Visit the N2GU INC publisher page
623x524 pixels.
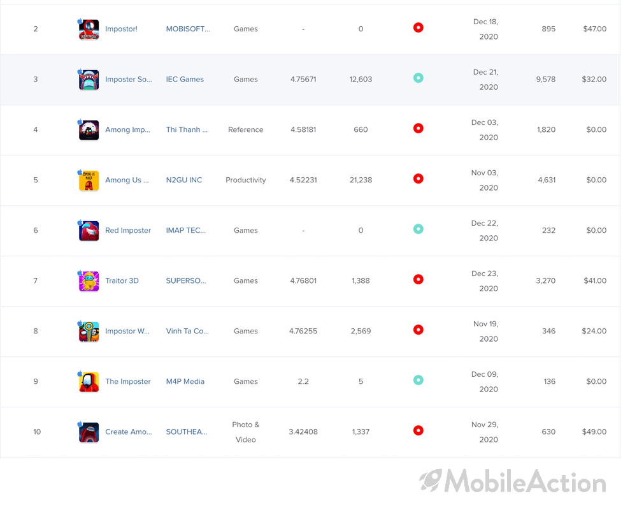pos(184,180)
